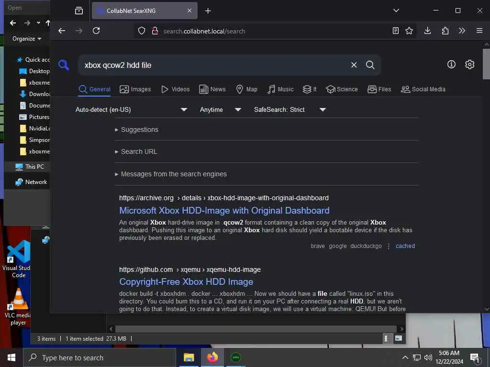Open Copyright-Free Xbox HDD Image result

pos(186,282)
